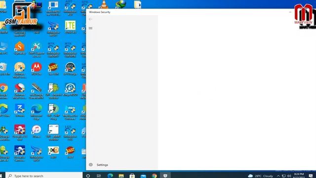The height and width of the screenshot is (178, 316).
Task: Open InfinityBox LGS desktop shortcut
Action: [x=70, y=133]
